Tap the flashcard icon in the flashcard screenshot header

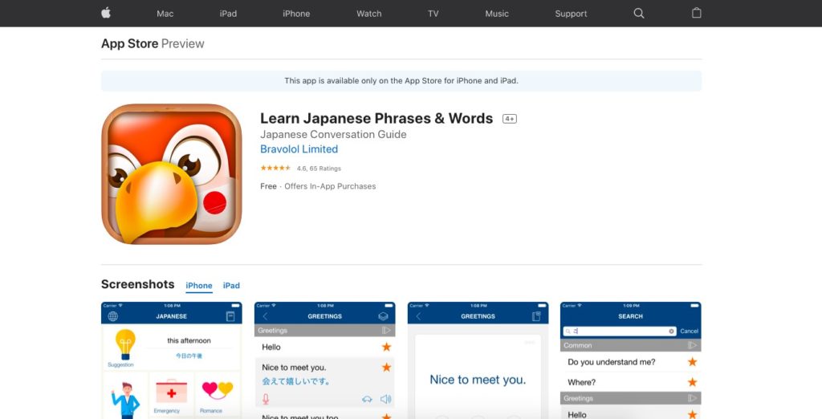point(536,316)
